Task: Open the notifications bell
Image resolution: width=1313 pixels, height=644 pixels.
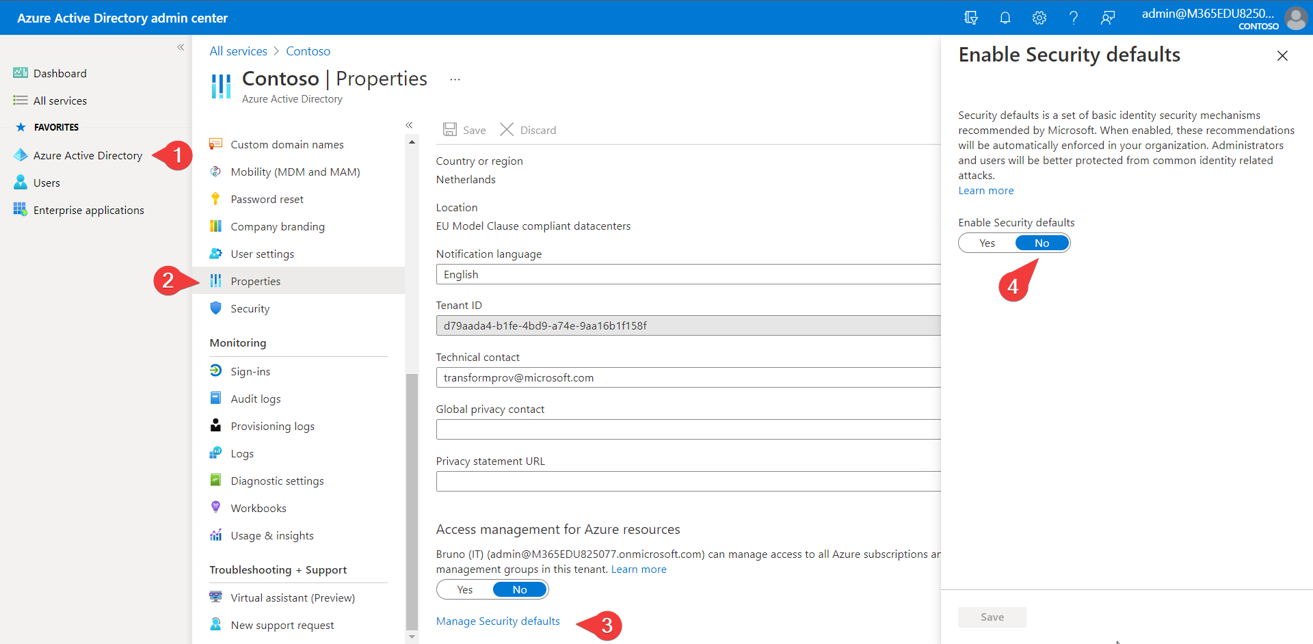Action: [1005, 18]
